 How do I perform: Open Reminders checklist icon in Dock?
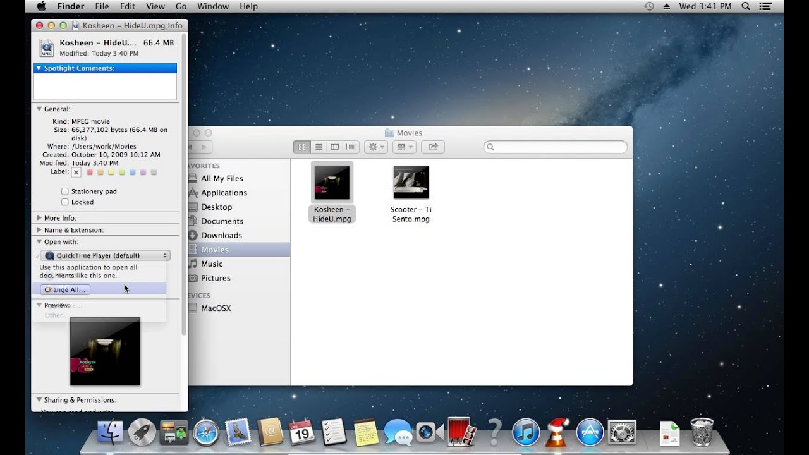click(334, 432)
